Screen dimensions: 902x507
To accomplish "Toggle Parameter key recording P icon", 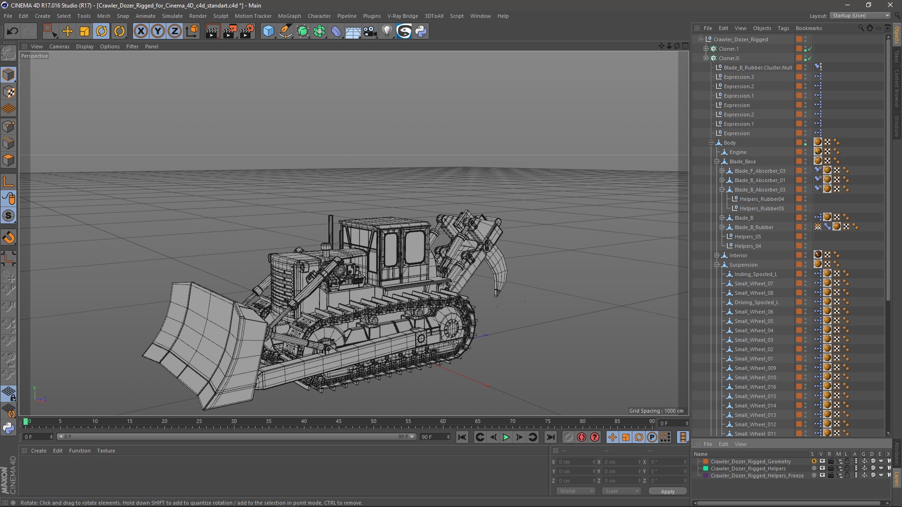I will 652,437.
